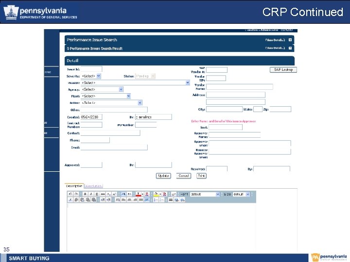Insert bulleted list
This screenshot has height=262, width=350.
click(x=161, y=200)
